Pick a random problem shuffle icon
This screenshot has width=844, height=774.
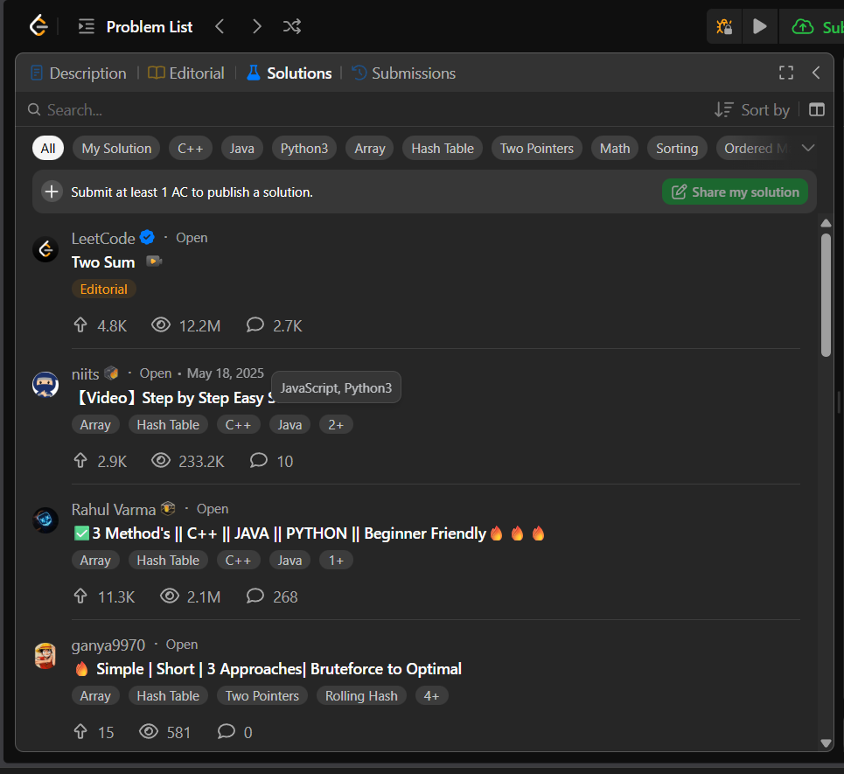coord(292,26)
